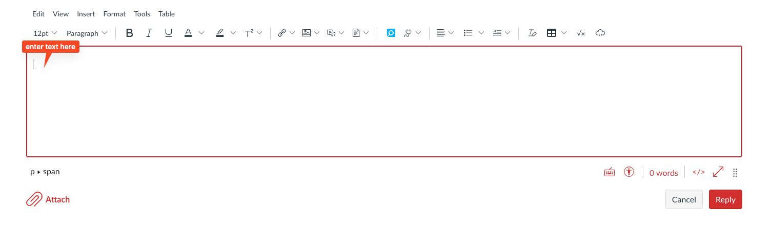Open the accessibility checker
The width and height of the screenshot is (771, 226).
click(629, 172)
